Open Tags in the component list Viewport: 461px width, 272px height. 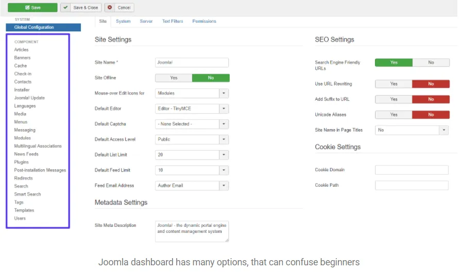(19, 203)
